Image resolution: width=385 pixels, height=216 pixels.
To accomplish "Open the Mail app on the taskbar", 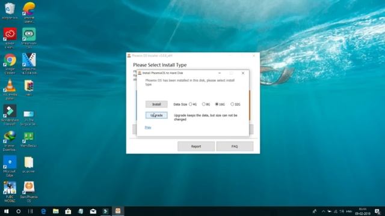I will [x=93, y=211].
